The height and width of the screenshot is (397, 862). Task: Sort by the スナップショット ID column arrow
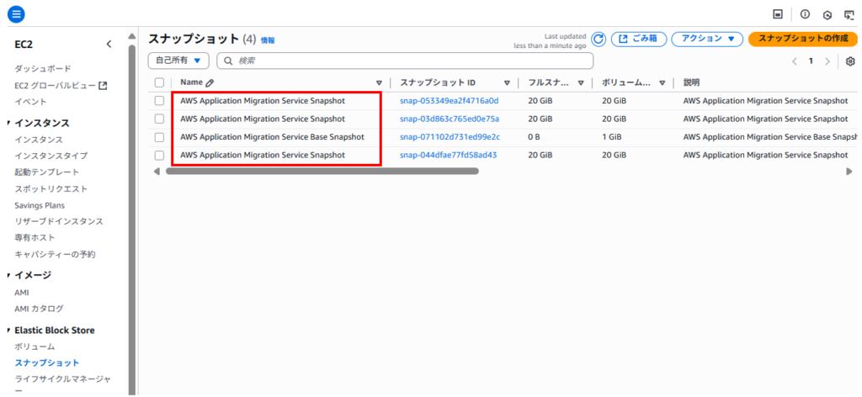507,83
